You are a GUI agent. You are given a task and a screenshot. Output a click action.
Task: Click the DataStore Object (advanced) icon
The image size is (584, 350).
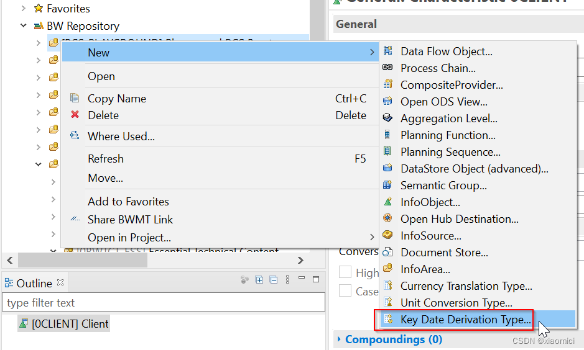(387, 168)
